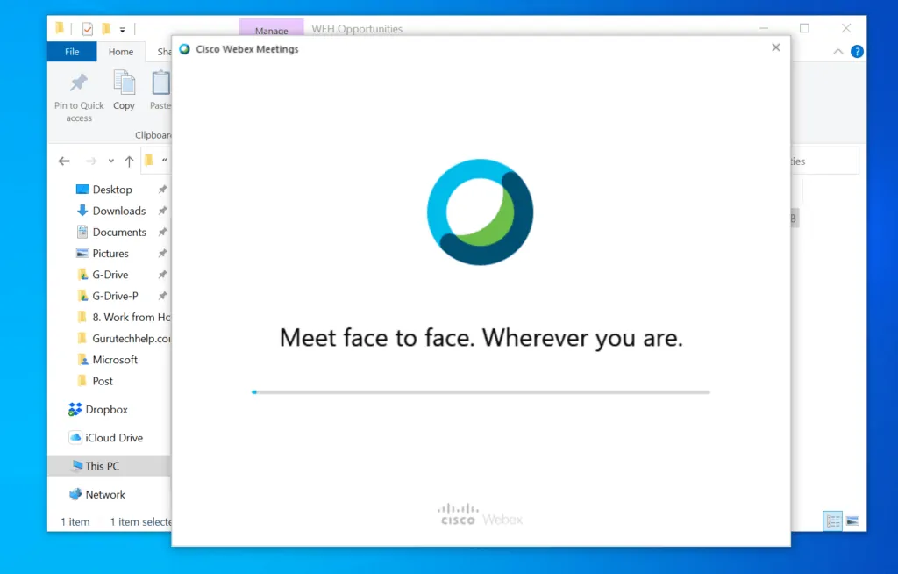The image size is (898, 574).
Task: Click pin icon beside Pictures
Action: [162, 253]
